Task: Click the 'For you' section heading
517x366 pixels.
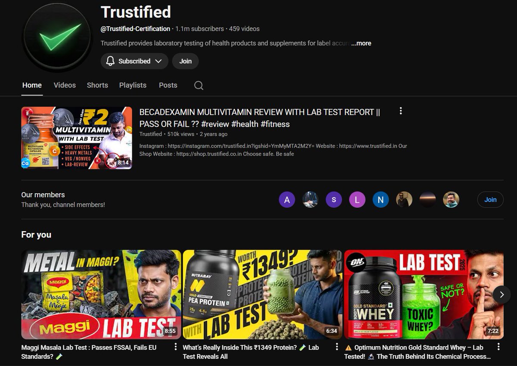Action: (x=36, y=235)
